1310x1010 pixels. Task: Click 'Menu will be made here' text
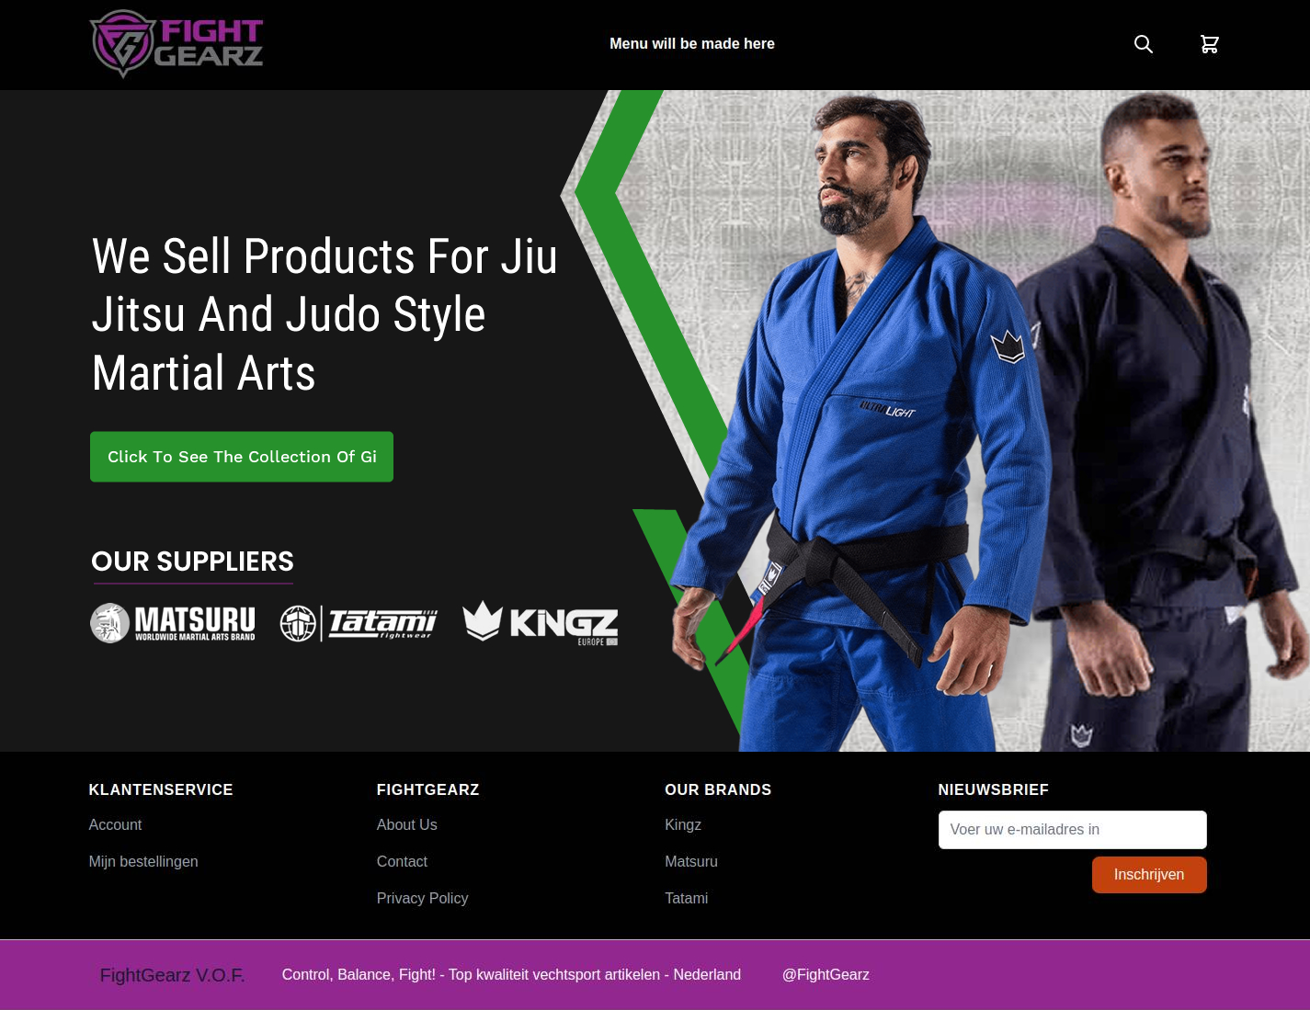692,43
